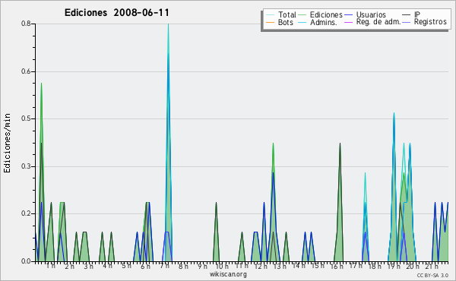456x281 pixels.
Task: Click the "8 h" x-axis label
Action: pos(183,266)
